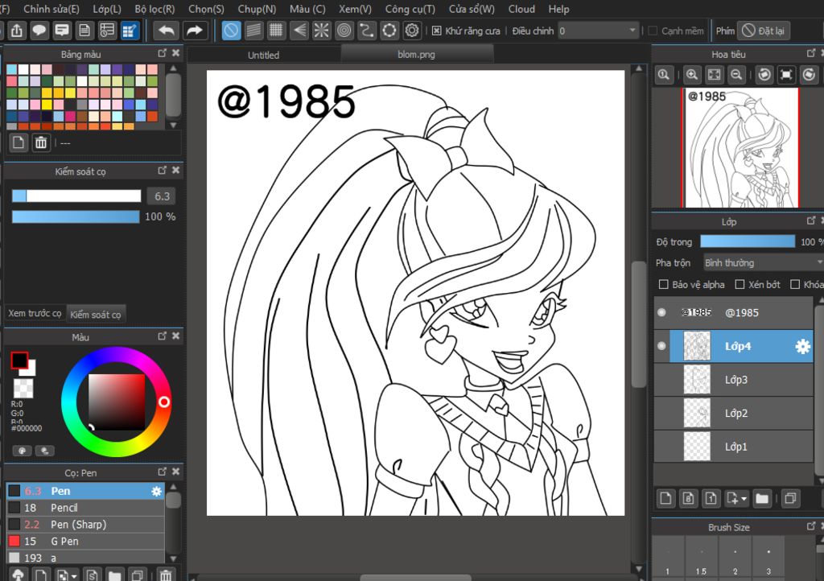This screenshot has height=581, width=824.
Task: Open the Pen brush settings gear
Action: click(x=156, y=491)
